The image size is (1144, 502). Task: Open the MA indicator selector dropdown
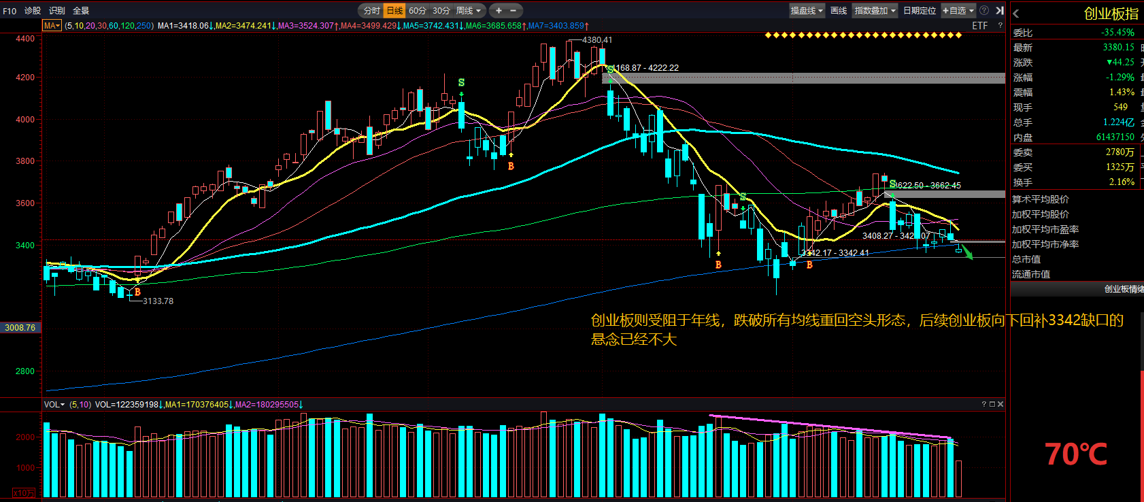click(x=52, y=26)
